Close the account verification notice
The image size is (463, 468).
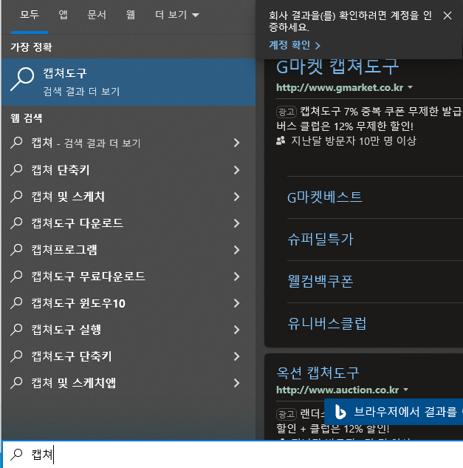447,16
